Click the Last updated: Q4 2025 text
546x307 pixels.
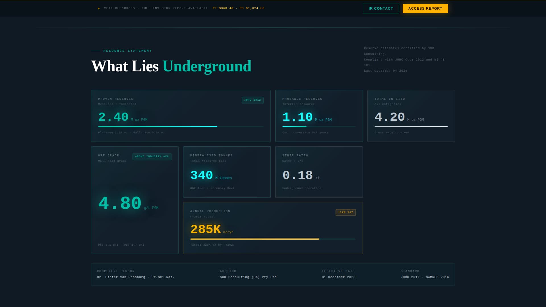[x=386, y=71]
